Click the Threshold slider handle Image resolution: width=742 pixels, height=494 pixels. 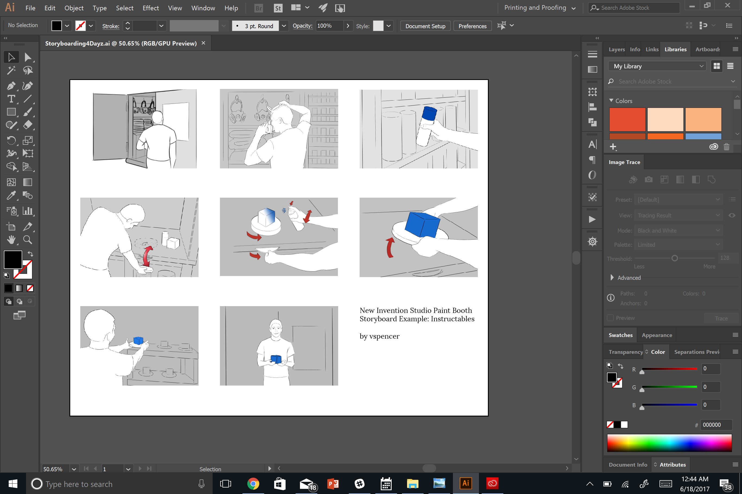point(674,258)
